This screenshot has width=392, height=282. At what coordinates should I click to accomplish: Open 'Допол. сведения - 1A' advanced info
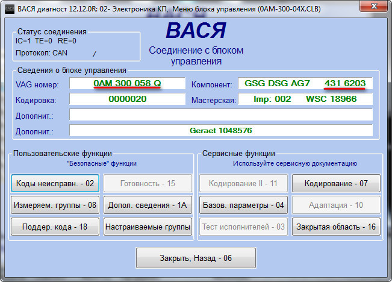[x=148, y=205]
